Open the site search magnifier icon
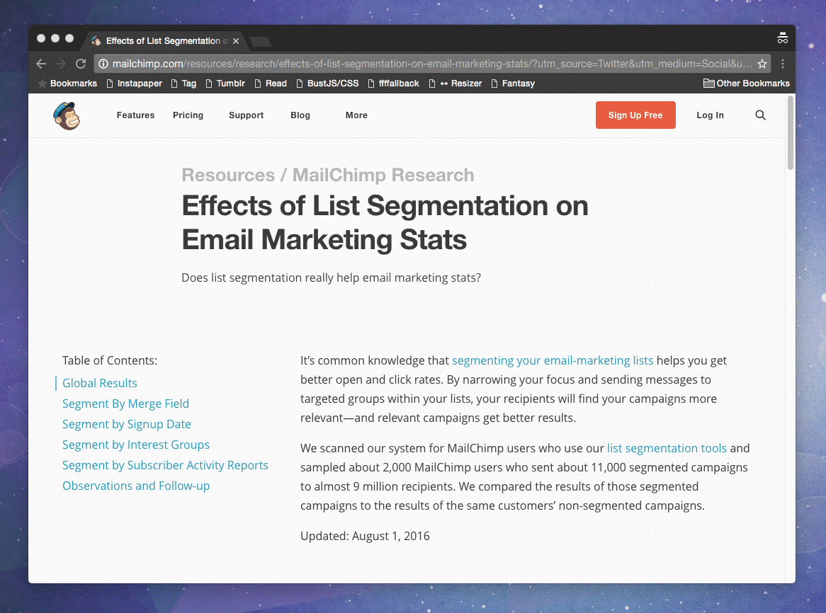Viewport: 826px width, 613px height. [x=760, y=115]
